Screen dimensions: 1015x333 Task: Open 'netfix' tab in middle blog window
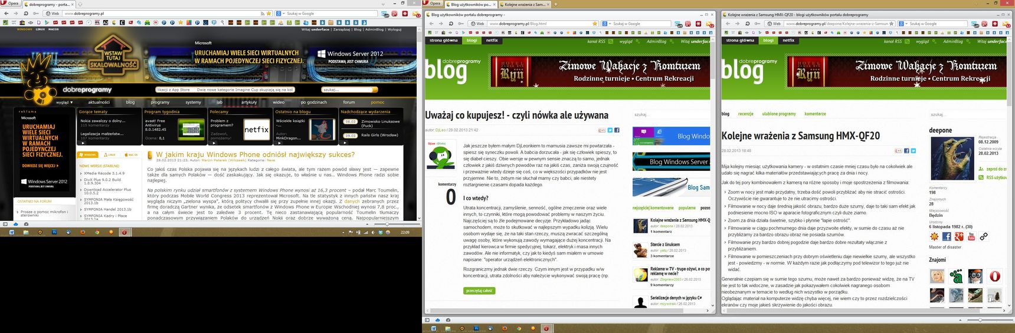pos(492,41)
